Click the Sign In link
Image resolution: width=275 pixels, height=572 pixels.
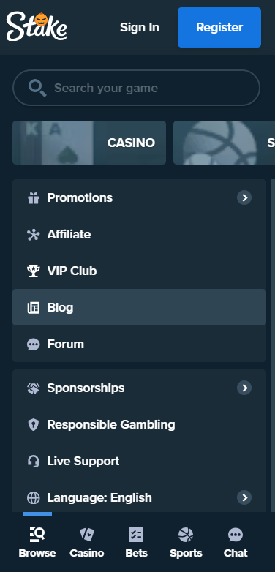coord(140,27)
